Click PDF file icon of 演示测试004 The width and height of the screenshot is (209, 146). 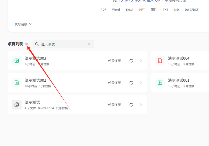coord(160,61)
